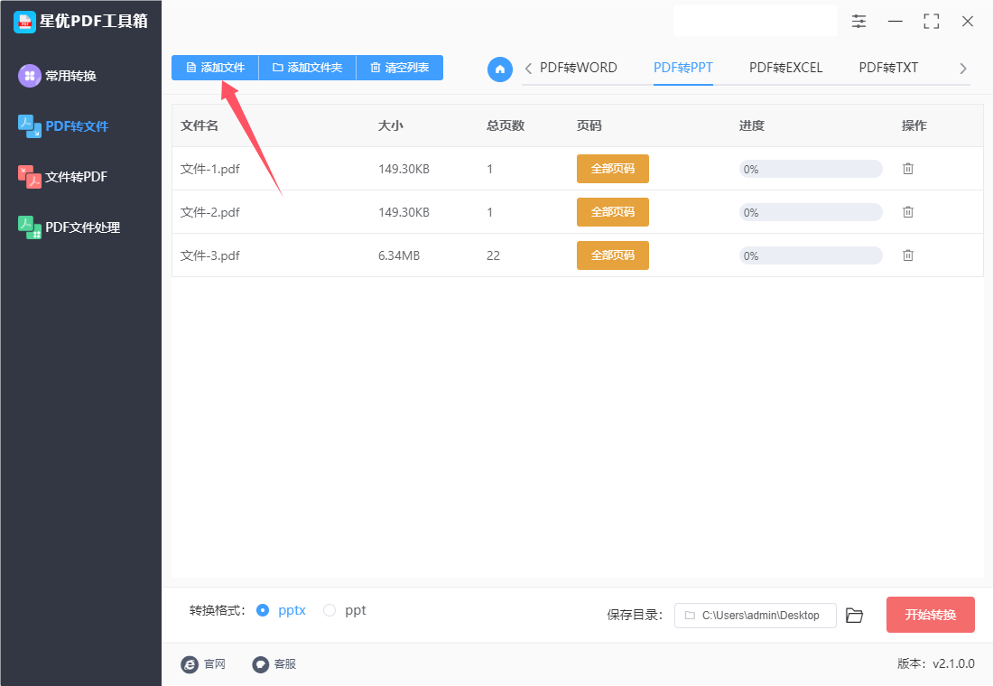993x686 pixels.
Task: Click the 保存目录 path field
Action: [x=755, y=615]
